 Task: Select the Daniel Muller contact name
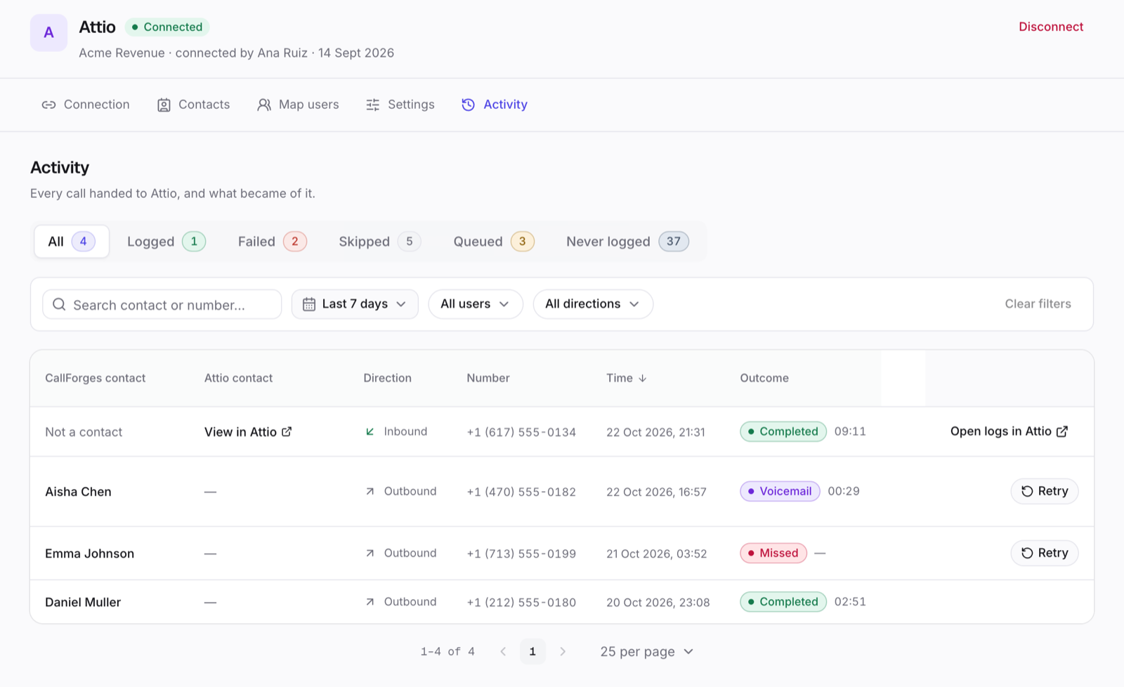pos(83,602)
